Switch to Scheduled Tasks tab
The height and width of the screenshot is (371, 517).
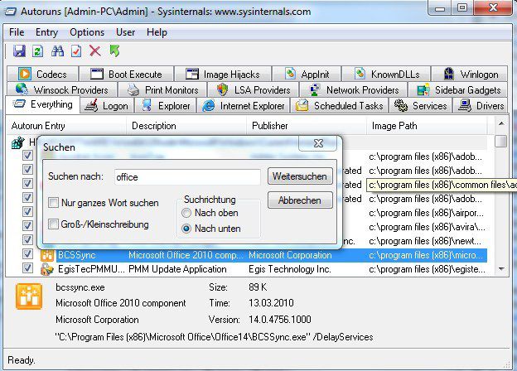(x=340, y=106)
